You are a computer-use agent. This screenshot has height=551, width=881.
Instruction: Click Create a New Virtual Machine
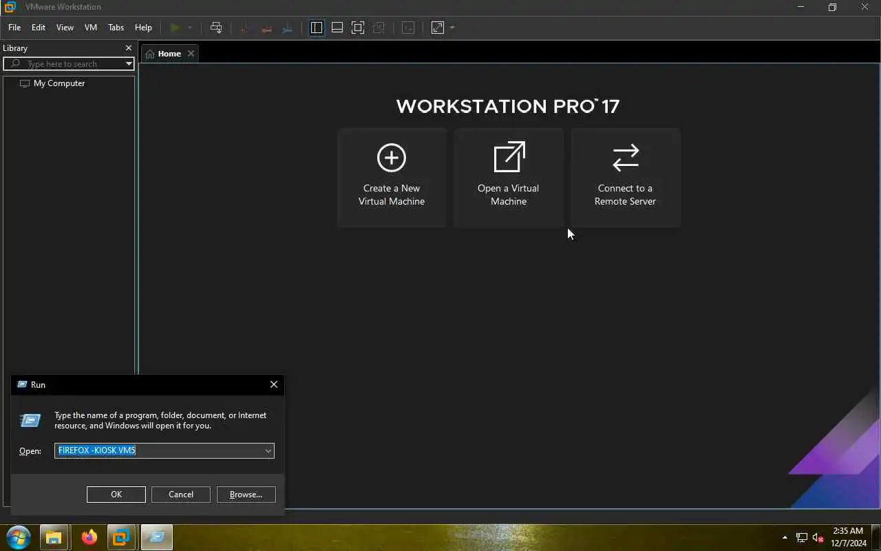392,177
